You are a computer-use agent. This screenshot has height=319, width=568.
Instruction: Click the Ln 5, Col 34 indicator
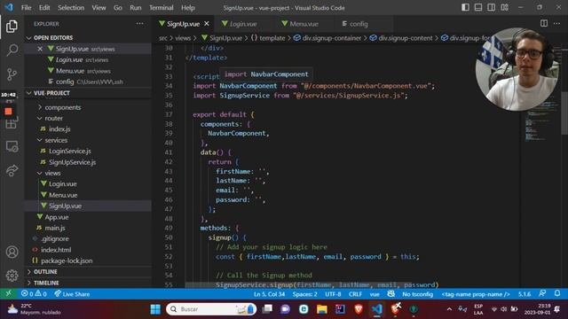[269, 294]
